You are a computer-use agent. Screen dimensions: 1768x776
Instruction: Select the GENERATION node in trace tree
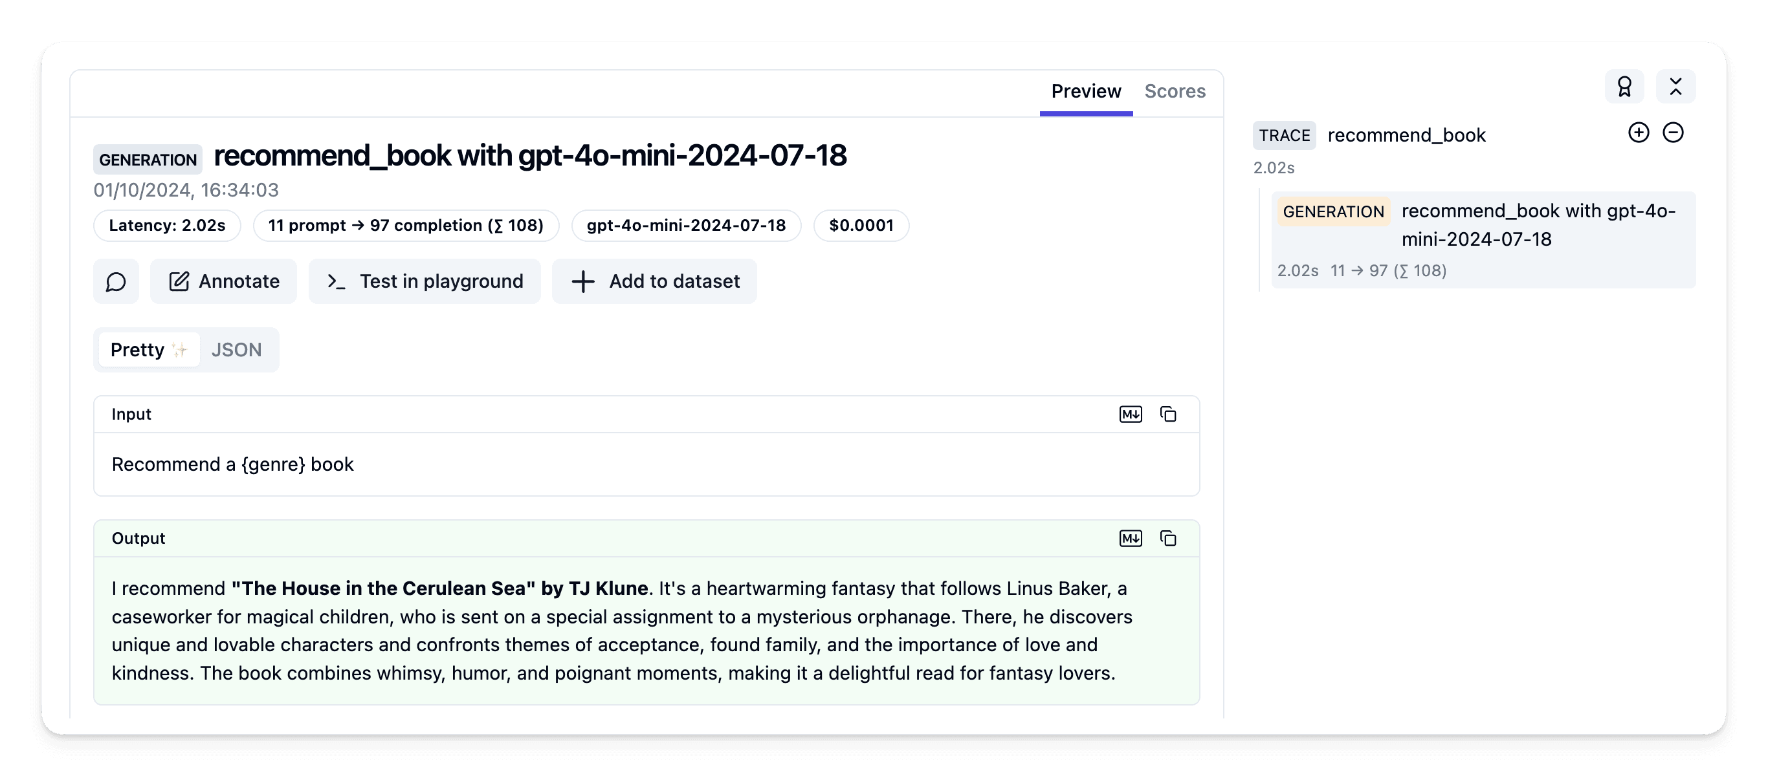1483,239
